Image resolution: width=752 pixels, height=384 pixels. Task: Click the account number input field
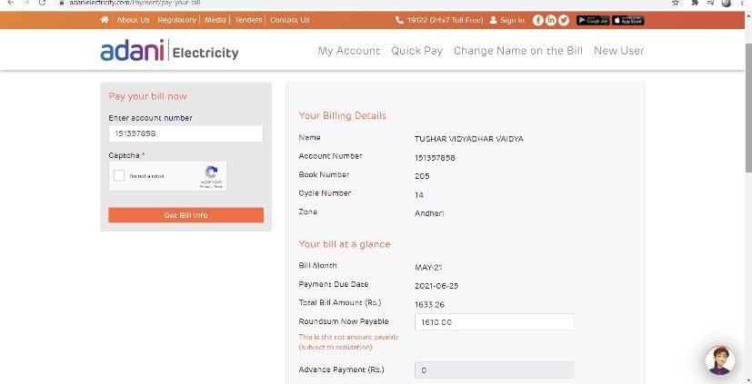point(186,133)
